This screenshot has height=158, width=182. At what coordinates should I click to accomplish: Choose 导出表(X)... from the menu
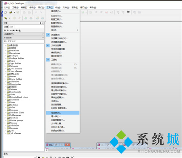(x=63, y=113)
